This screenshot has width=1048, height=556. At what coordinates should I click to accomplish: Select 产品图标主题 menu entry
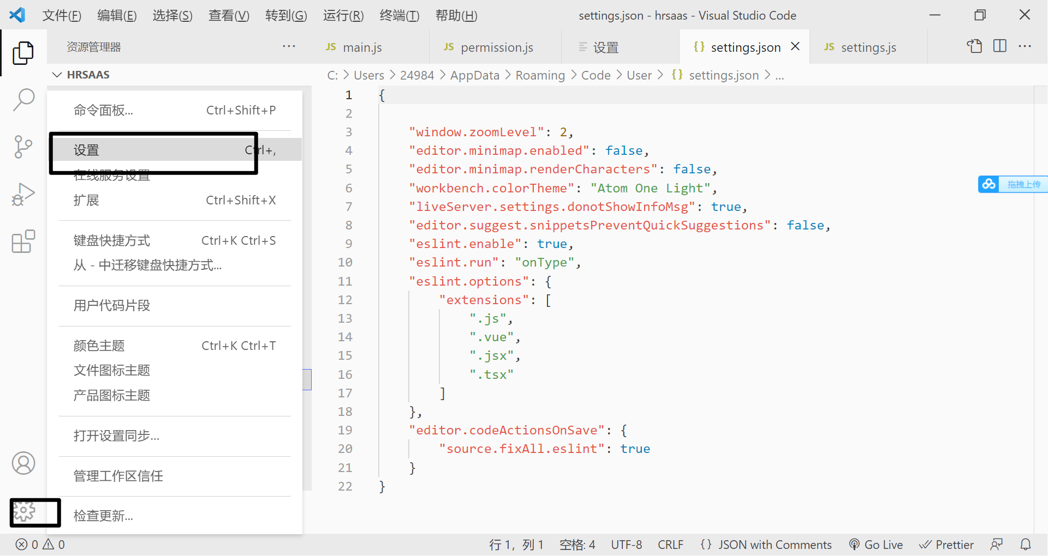pos(175,396)
